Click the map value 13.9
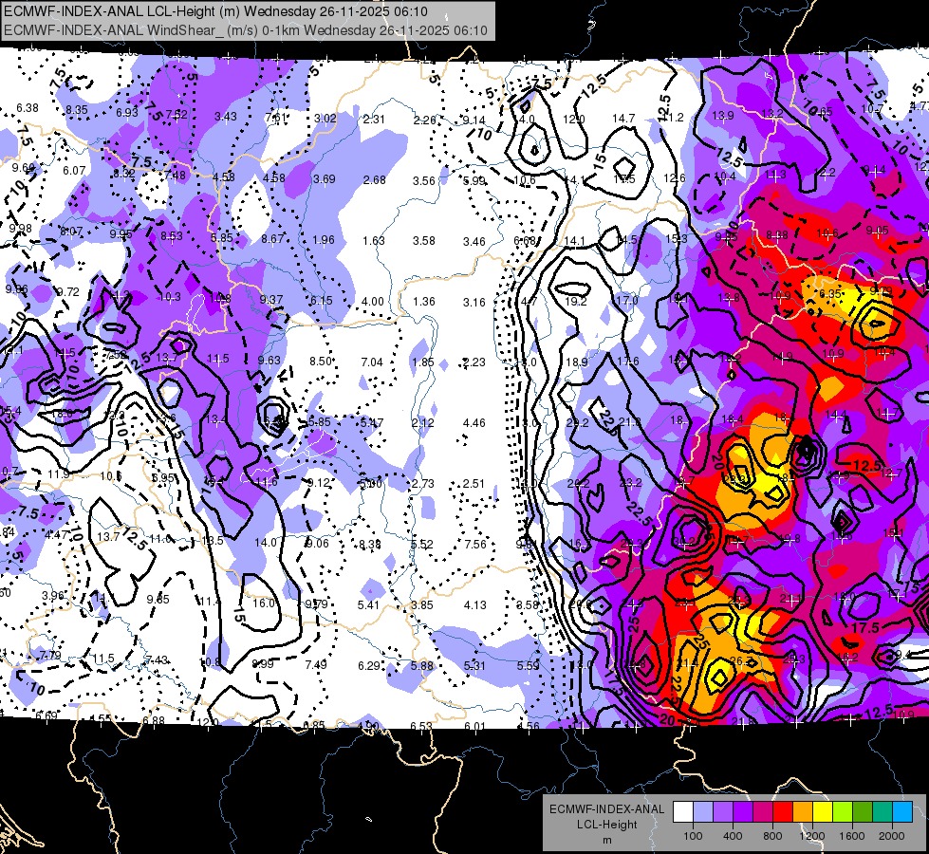This screenshot has height=854, width=929. [723, 116]
